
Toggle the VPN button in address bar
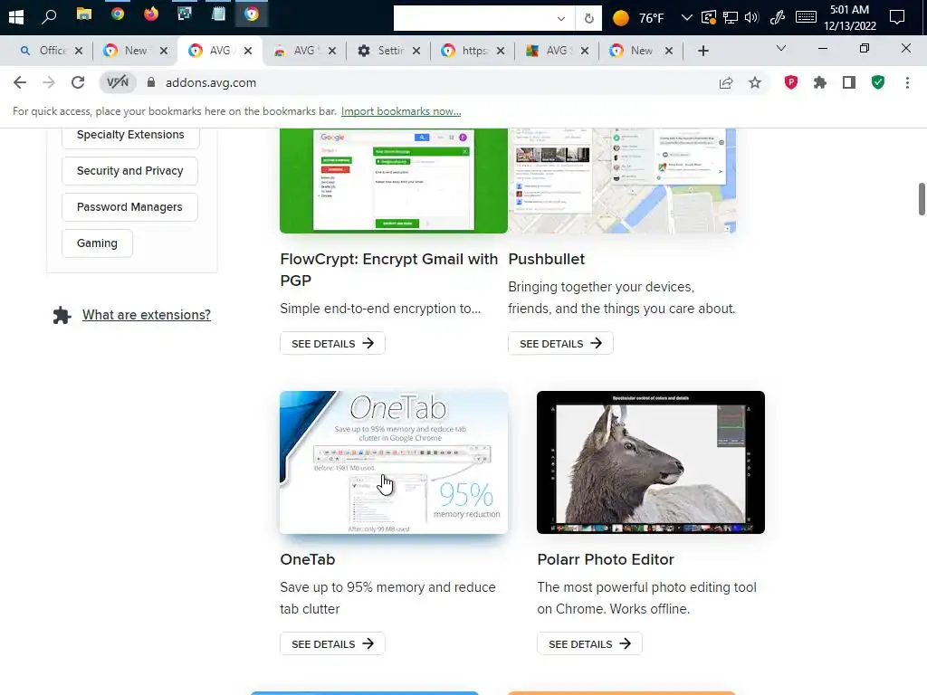118,82
